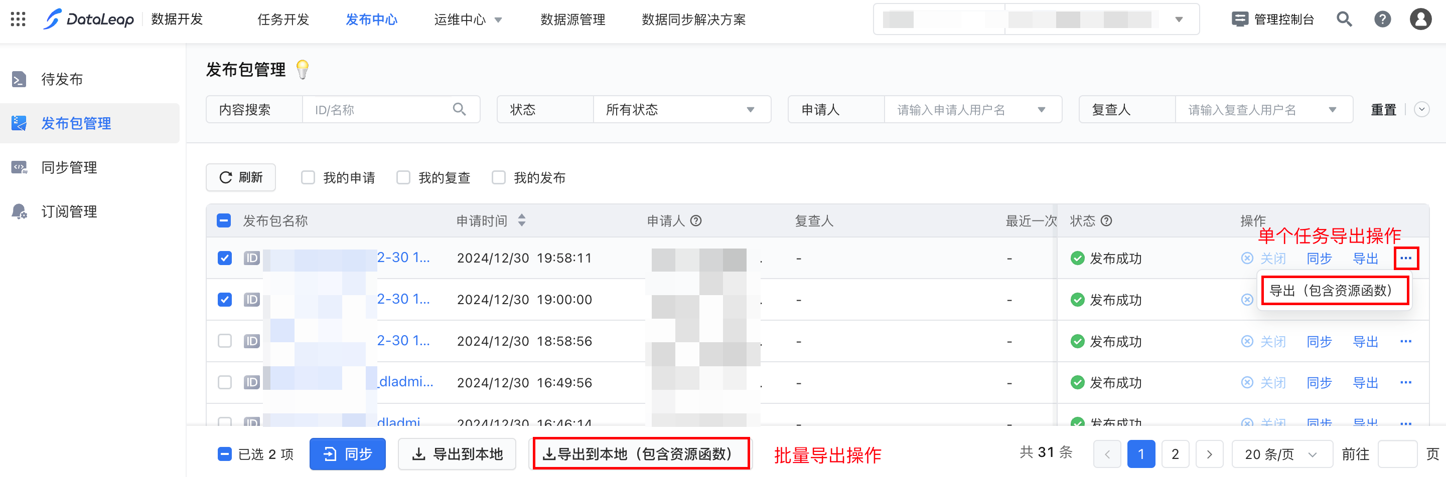Open the 申请人 username dropdown
The image size is (1446, 477).
972,109
